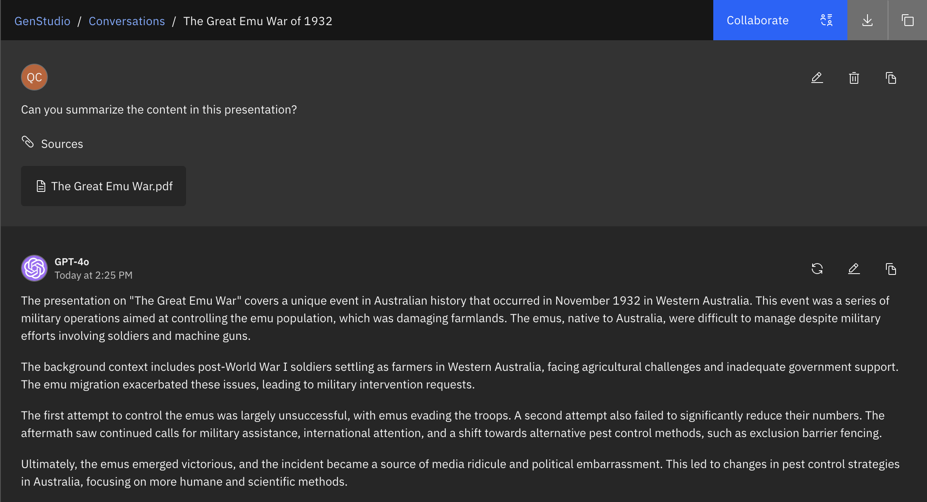Delete the user's message

(854, 78)
